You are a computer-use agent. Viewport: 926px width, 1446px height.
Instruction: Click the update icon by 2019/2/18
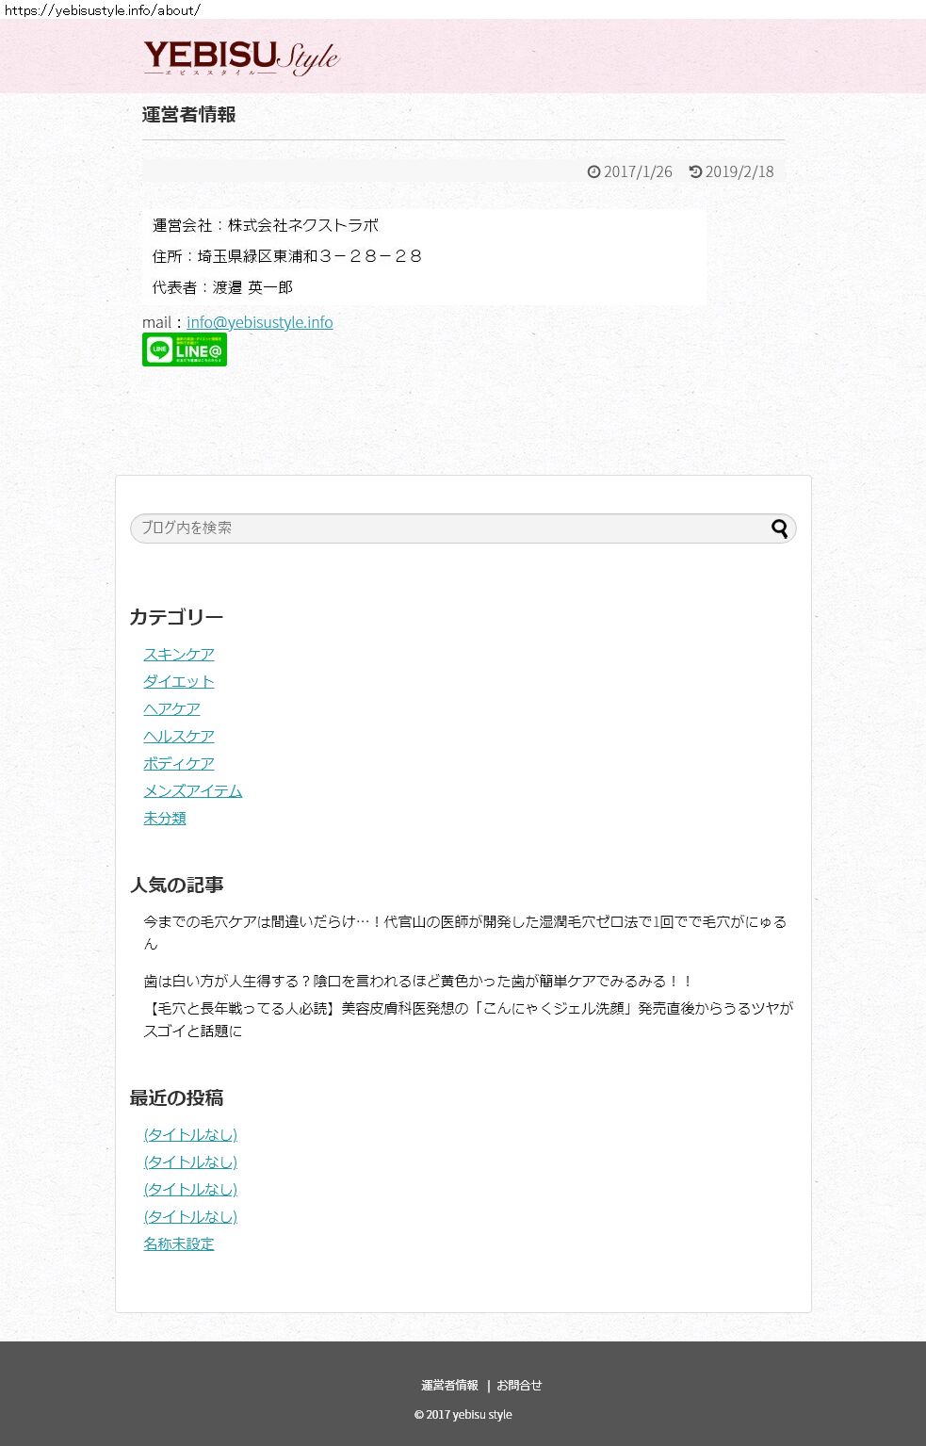click(x=695, y=171)
